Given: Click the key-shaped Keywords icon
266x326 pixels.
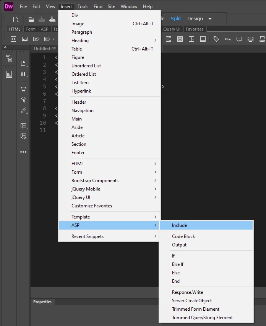Looking at the screenshot, I should click(227, 39).
